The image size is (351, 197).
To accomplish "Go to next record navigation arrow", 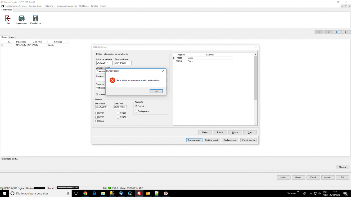I will tap(337, 32).
